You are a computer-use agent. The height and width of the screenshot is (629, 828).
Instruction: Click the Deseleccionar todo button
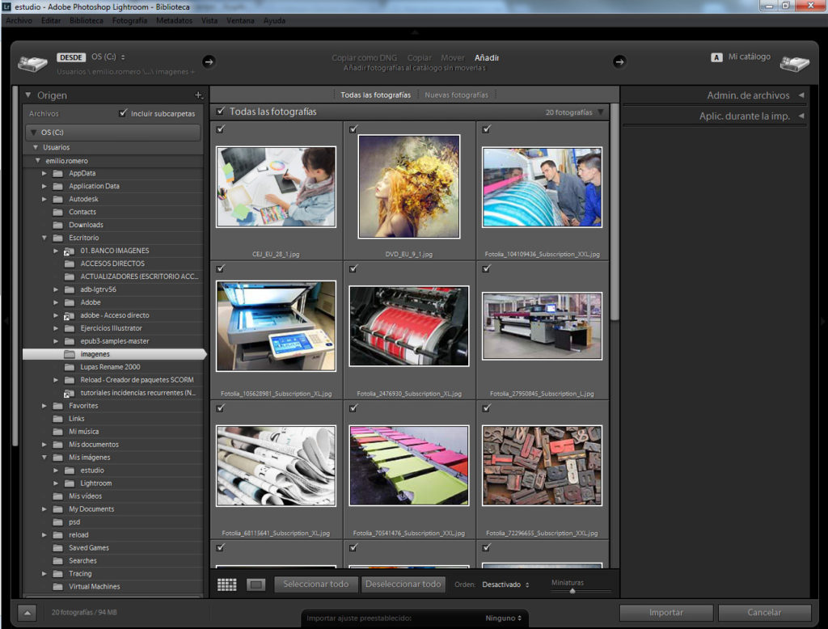point(403,584)
